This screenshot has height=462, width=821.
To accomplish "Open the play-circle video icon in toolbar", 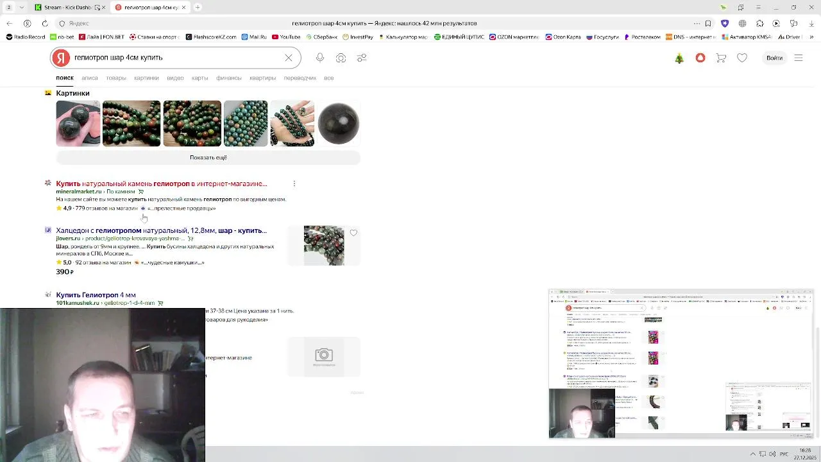I will (776, 23).
